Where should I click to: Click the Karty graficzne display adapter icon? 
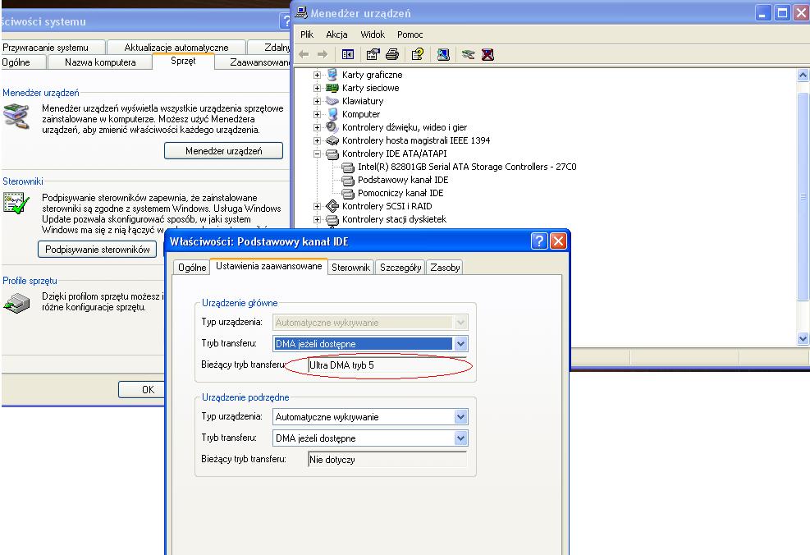pyautogui.click(x=332, y=75)
